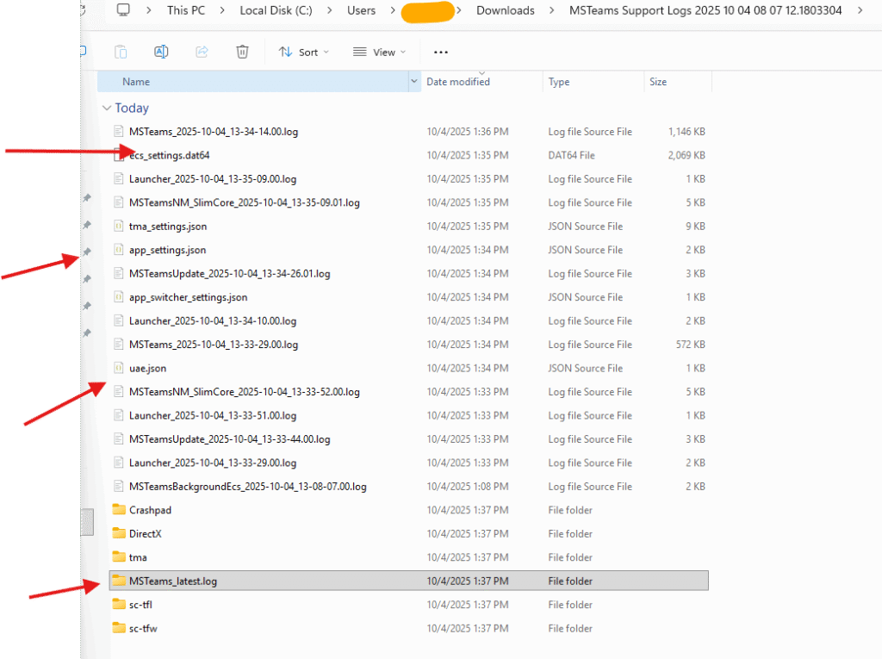882x659 pixels.
Task: Click the PC monitor icon in address bar
Action: pos(123,10)
